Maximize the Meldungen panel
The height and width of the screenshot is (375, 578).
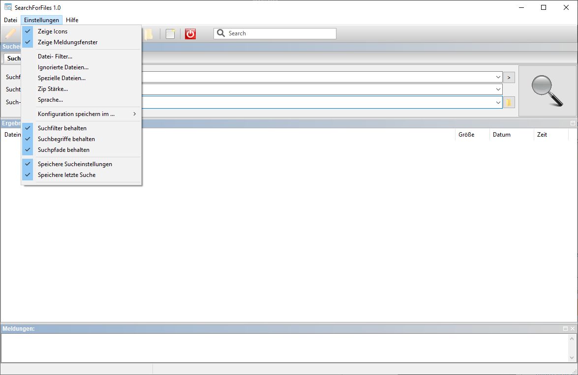click(565, 328)
